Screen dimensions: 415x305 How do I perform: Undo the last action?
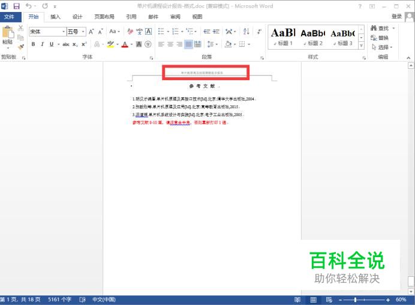pos(29,6)
